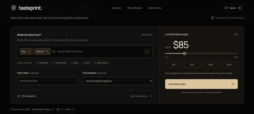Click the arrow icon on Find their gifts
Screen dimensions: 254x114
pyautogui.click(x=233, y=84)
